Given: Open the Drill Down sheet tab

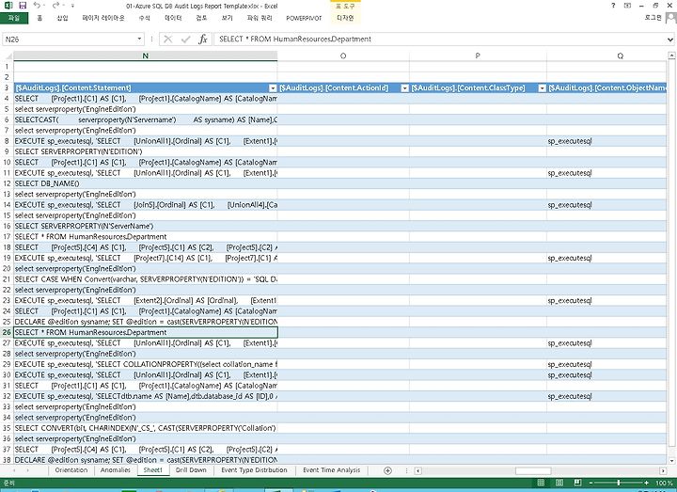Looking at the screenshot, I should (191, 470).
